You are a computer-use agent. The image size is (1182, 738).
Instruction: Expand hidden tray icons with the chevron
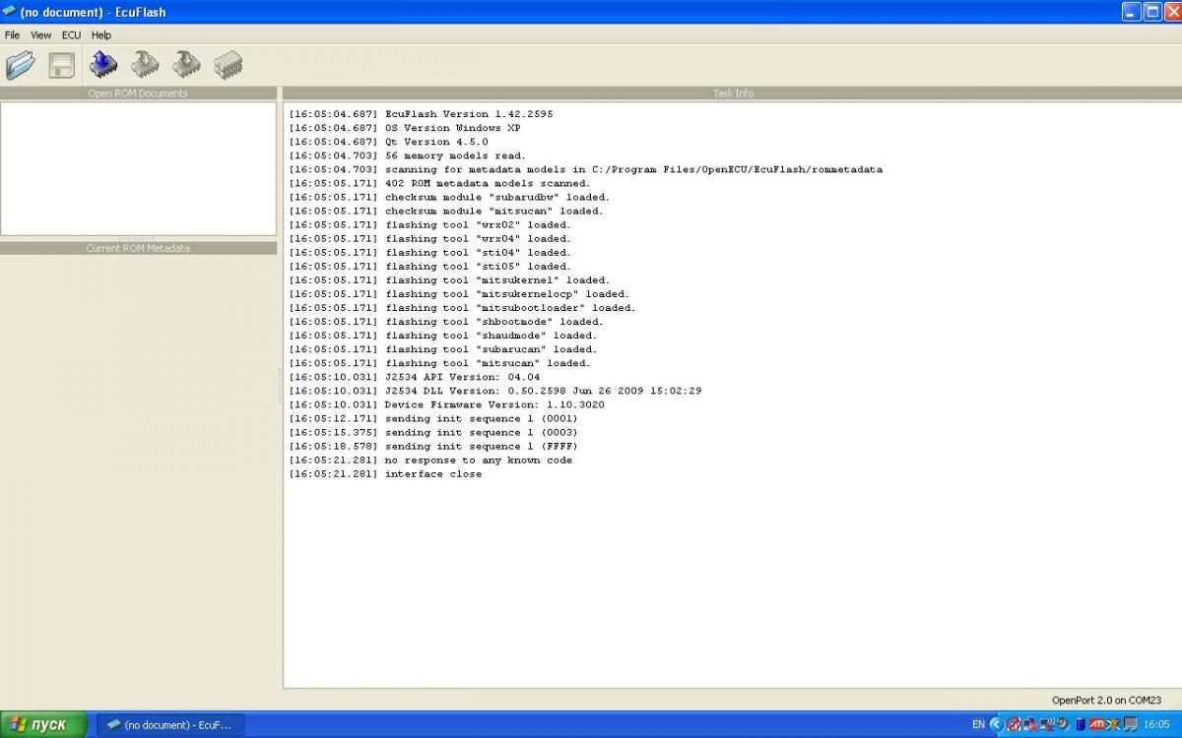997,724
